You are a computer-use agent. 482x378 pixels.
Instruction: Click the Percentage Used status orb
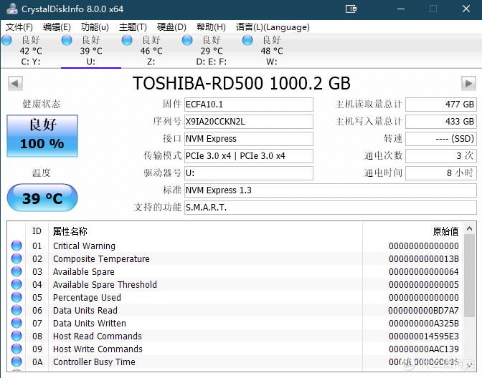(16, 298)
